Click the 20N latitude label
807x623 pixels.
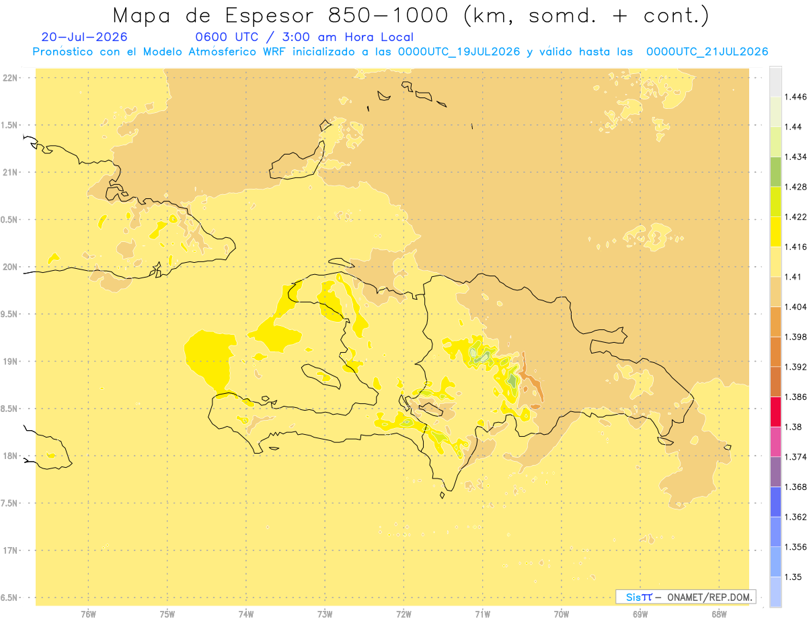pyautogui.click(x=11, y=267)
